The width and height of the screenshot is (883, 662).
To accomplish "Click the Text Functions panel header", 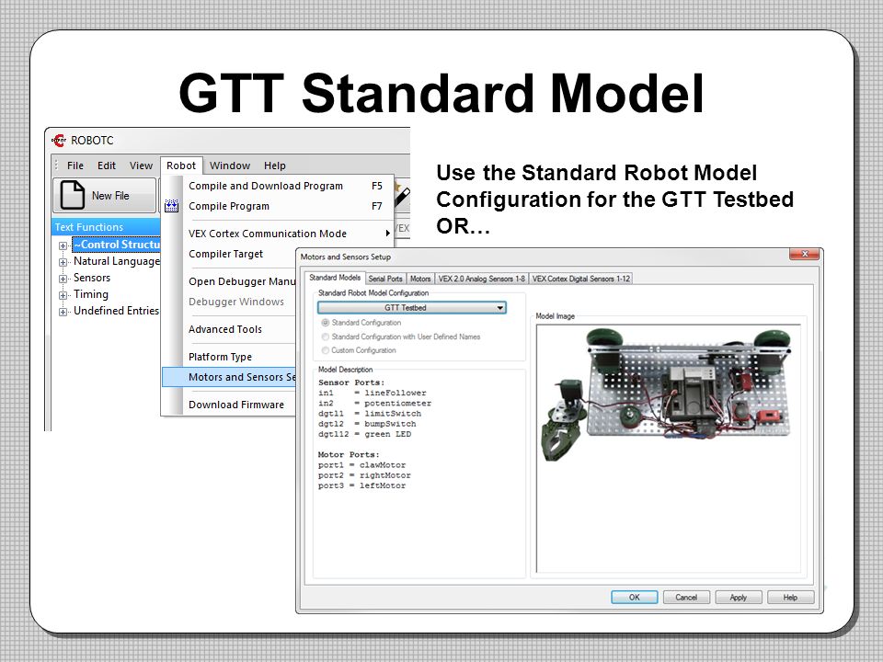I will coord(106,227).
